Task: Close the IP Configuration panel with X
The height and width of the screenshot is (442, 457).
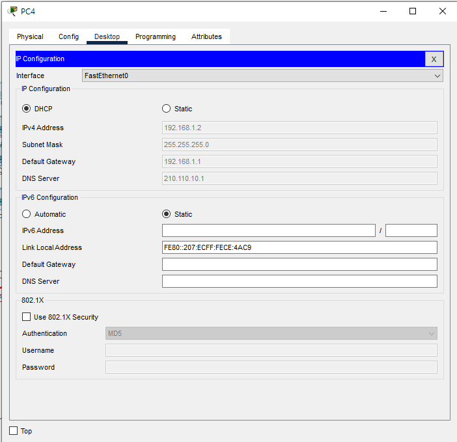Action: pyautogui.click(x=434, y=59)
